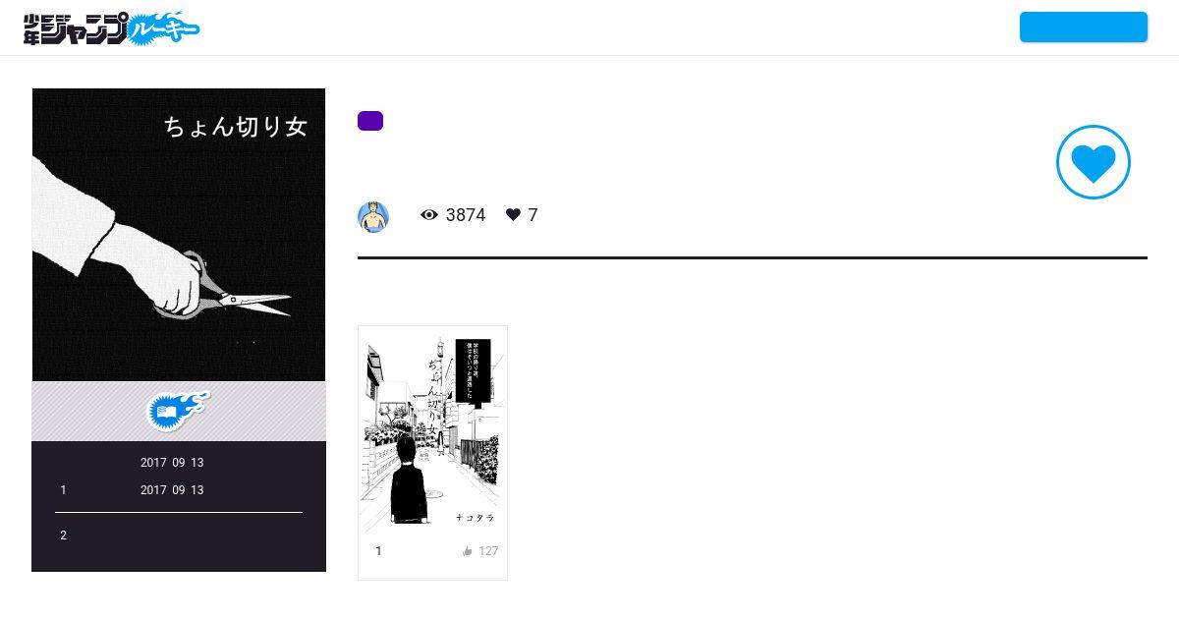Click the eye views icon

[x=429, y=215]
